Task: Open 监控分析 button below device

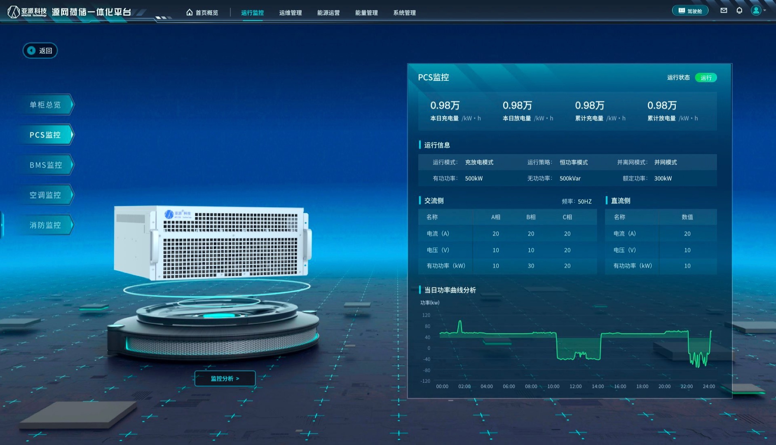Action: tap(225, 379)
